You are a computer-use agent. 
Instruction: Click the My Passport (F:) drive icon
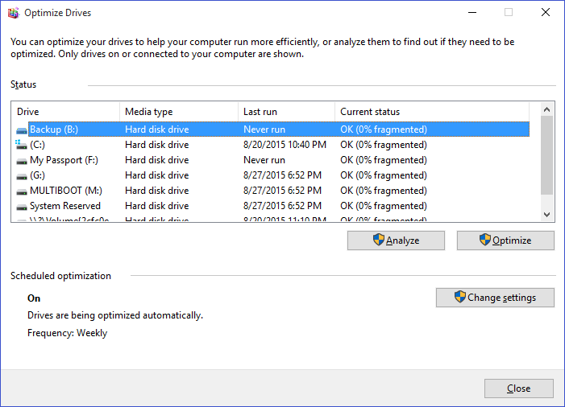[22, 160]
